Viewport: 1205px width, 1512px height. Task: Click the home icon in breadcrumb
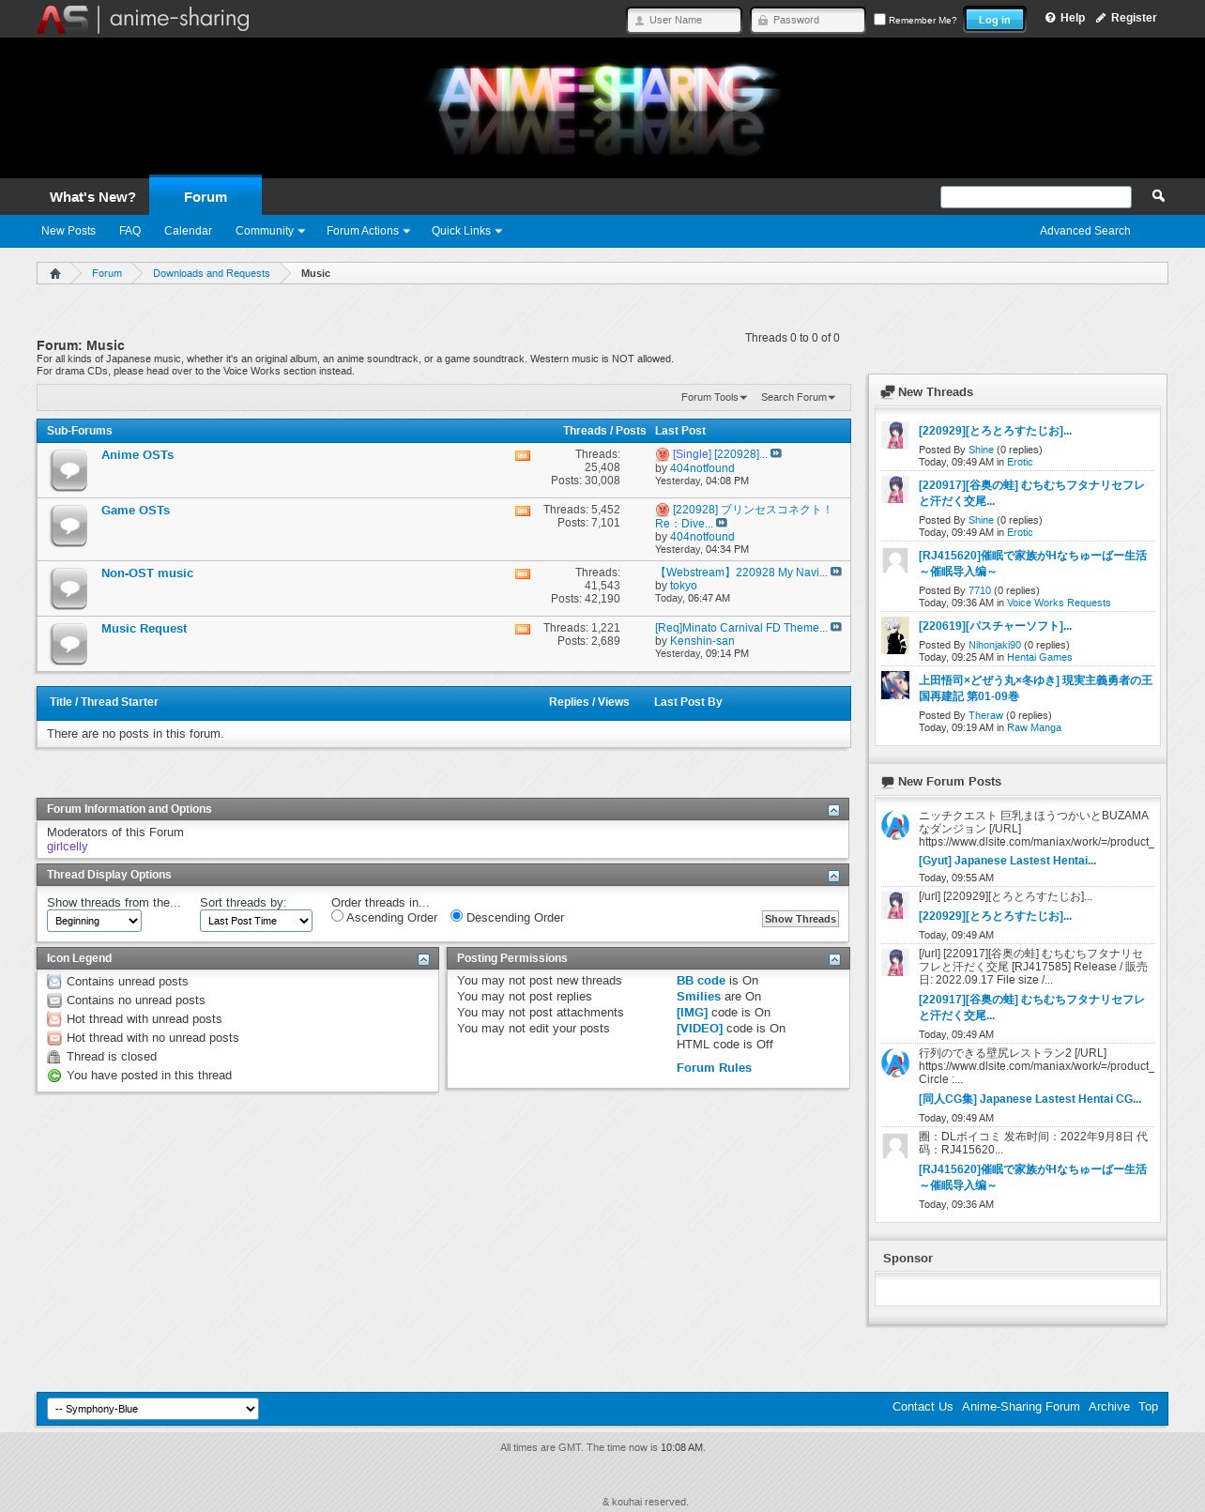[55, 273]
